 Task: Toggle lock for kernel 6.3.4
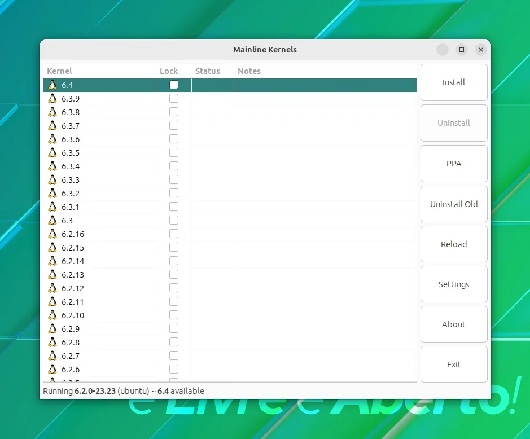click(x=174, y=165)
